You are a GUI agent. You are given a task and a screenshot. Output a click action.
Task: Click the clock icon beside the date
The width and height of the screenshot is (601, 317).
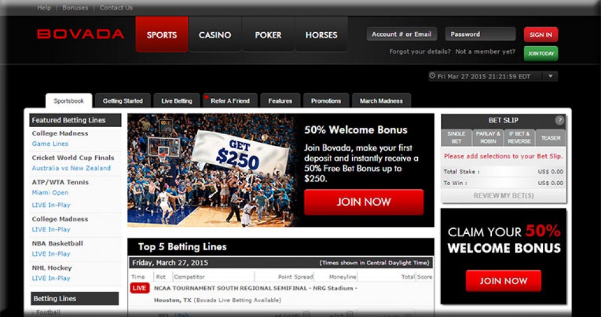tap(433, 76)
